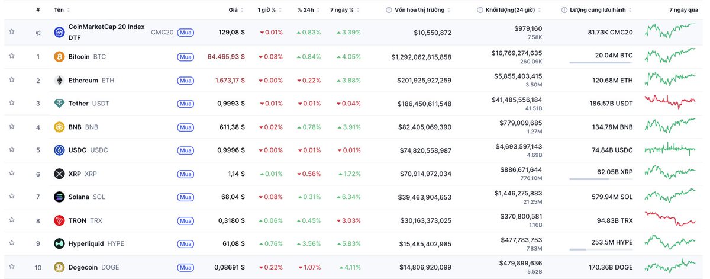
Task: Open the USDC name link
Action: [x=78, y=150]
